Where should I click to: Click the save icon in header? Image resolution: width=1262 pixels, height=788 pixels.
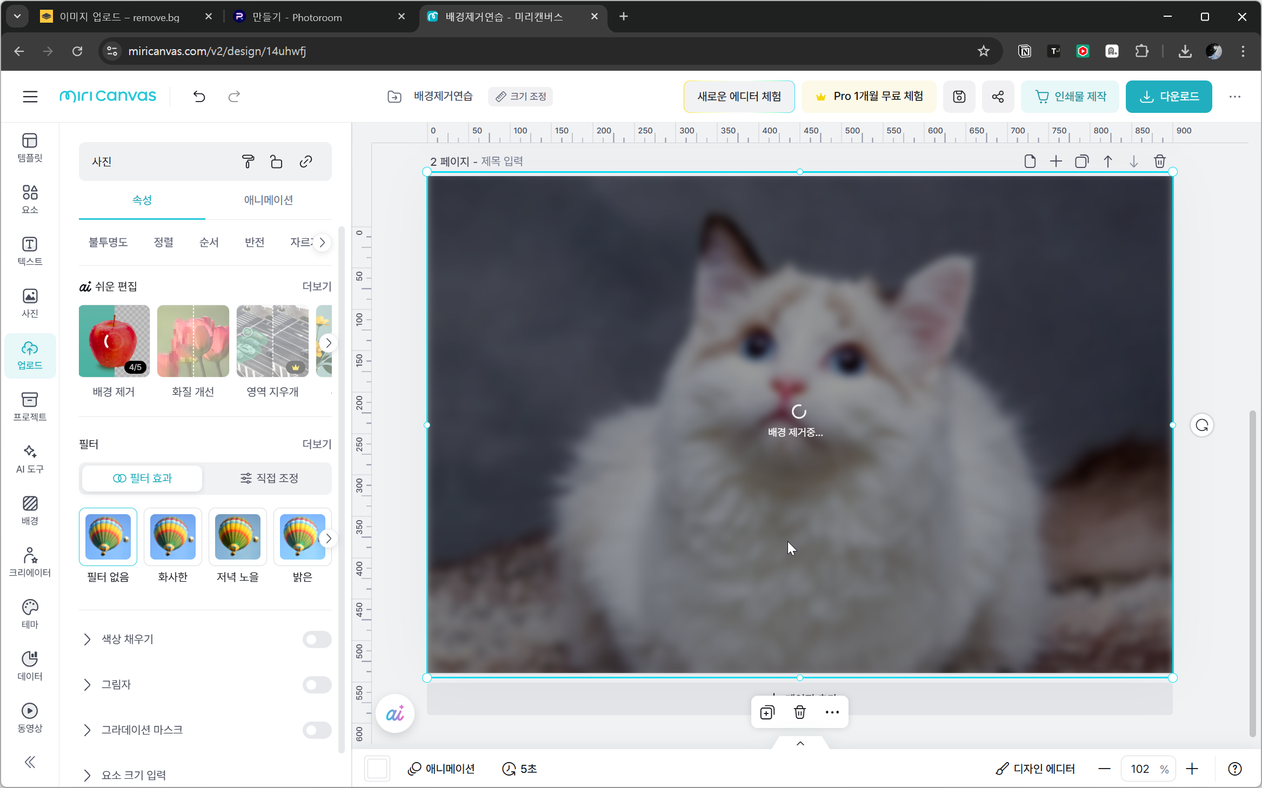[x=959, y=97]
